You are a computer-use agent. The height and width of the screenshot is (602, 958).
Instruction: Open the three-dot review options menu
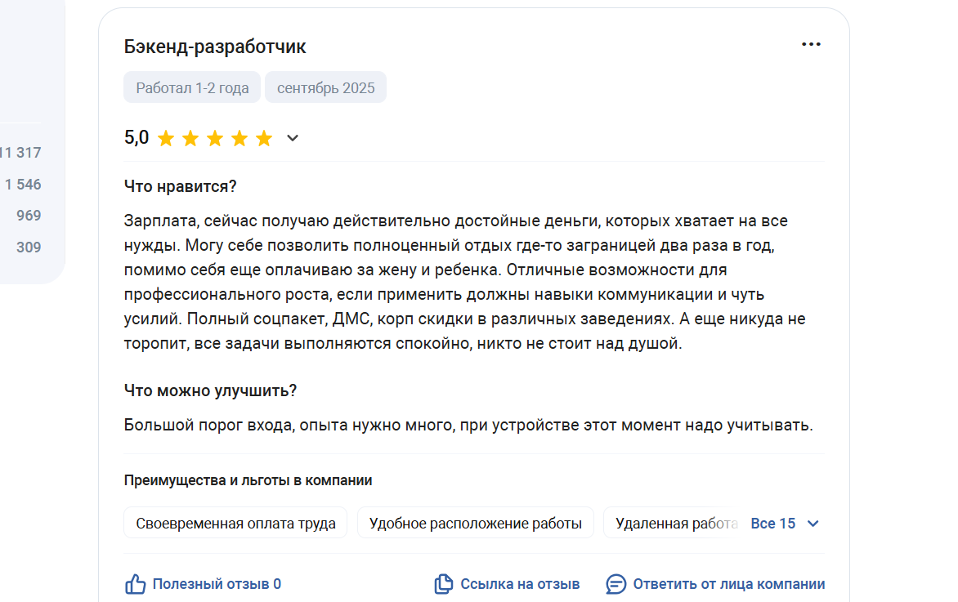point(811,45)
